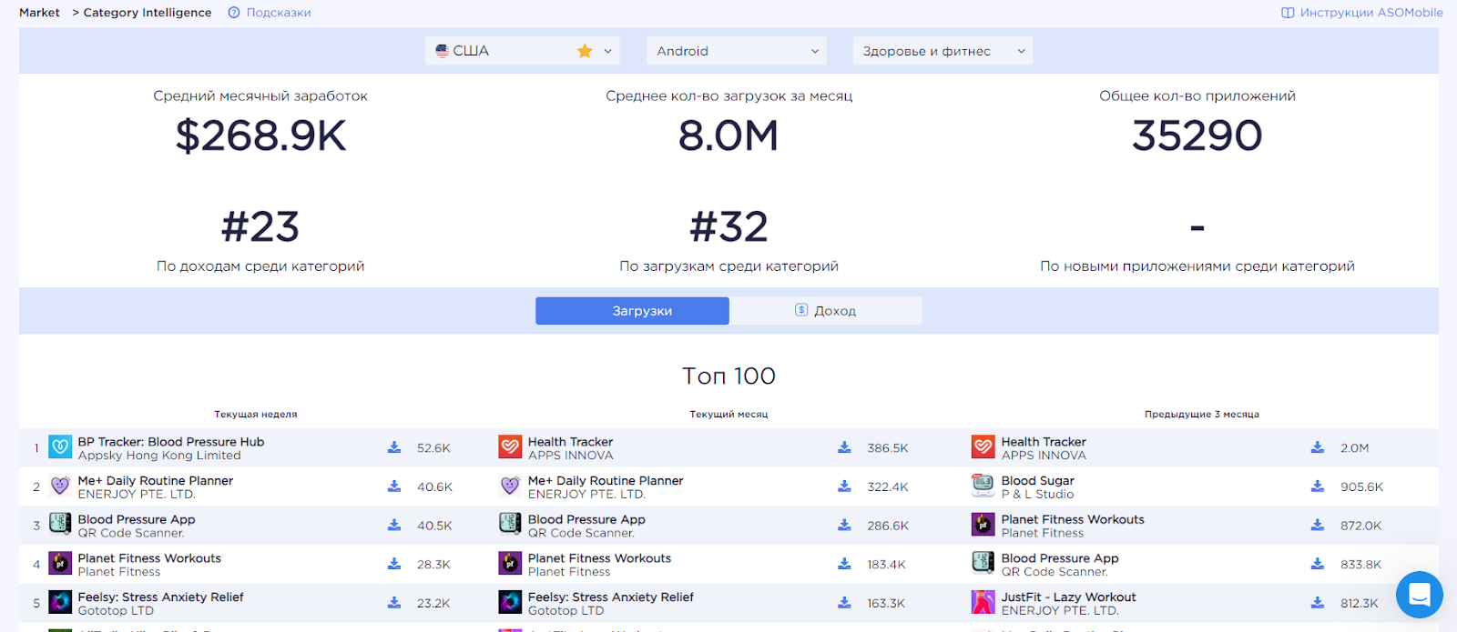The image size is (1457, 632).
Task: Click JustFit - Lazy Workout app icon
Action: 983,602
